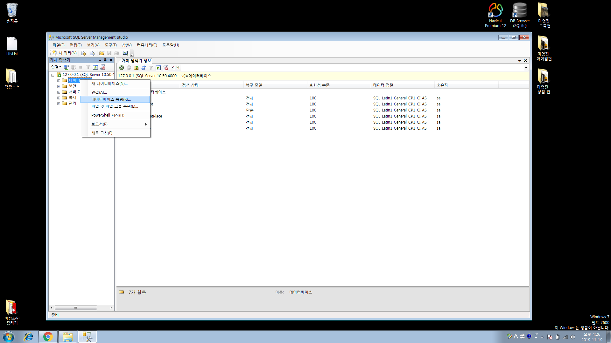Sort by 복구 모델 column header
Viewport: 611px width, 343px height.
coord(275,85)
